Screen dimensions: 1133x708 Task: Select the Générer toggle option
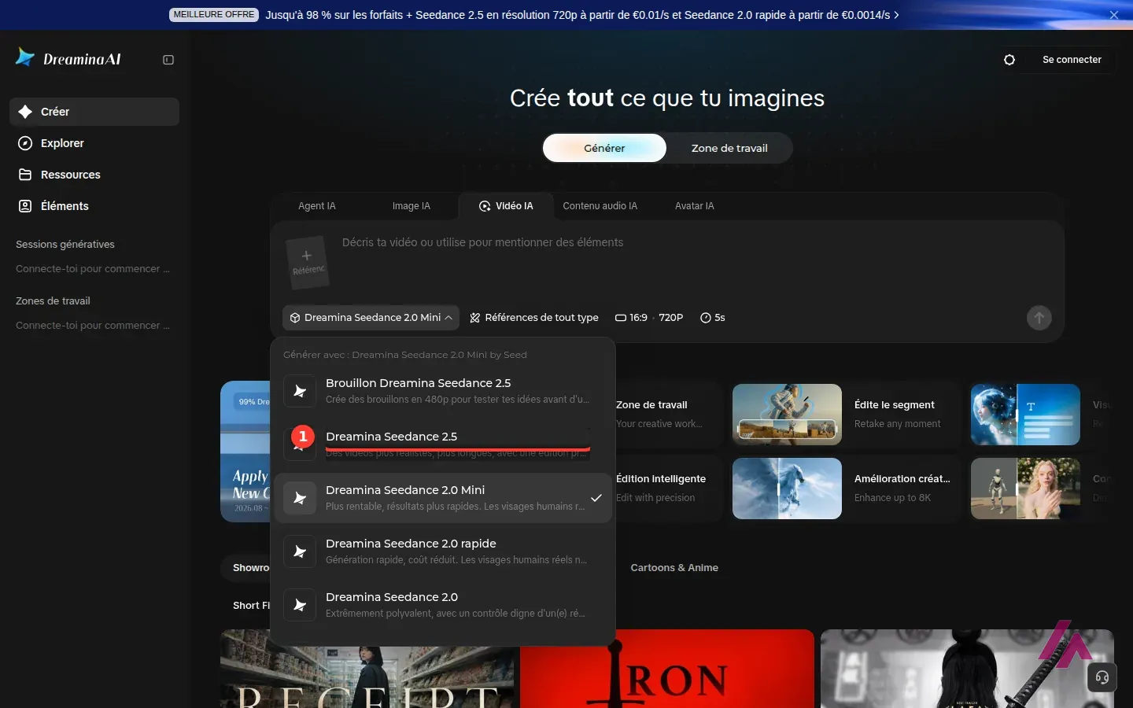(604, 148)
